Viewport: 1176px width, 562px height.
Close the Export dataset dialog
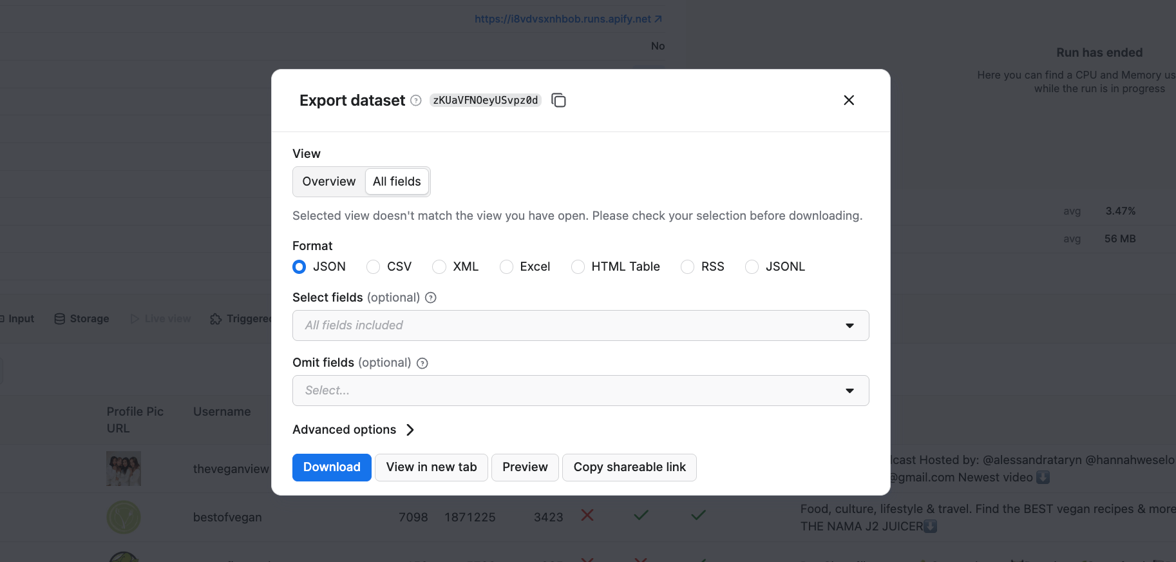[x=849, y=100]
